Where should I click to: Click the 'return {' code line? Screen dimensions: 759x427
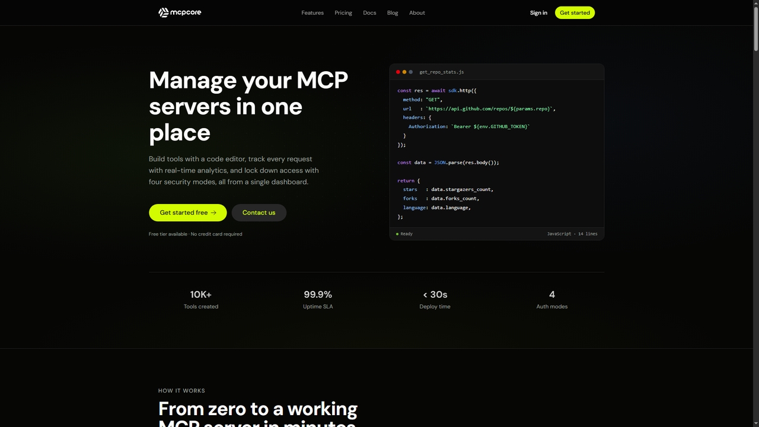tap(409, 180)
